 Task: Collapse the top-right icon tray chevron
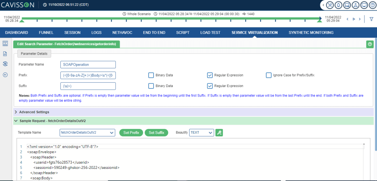(324, 5)
